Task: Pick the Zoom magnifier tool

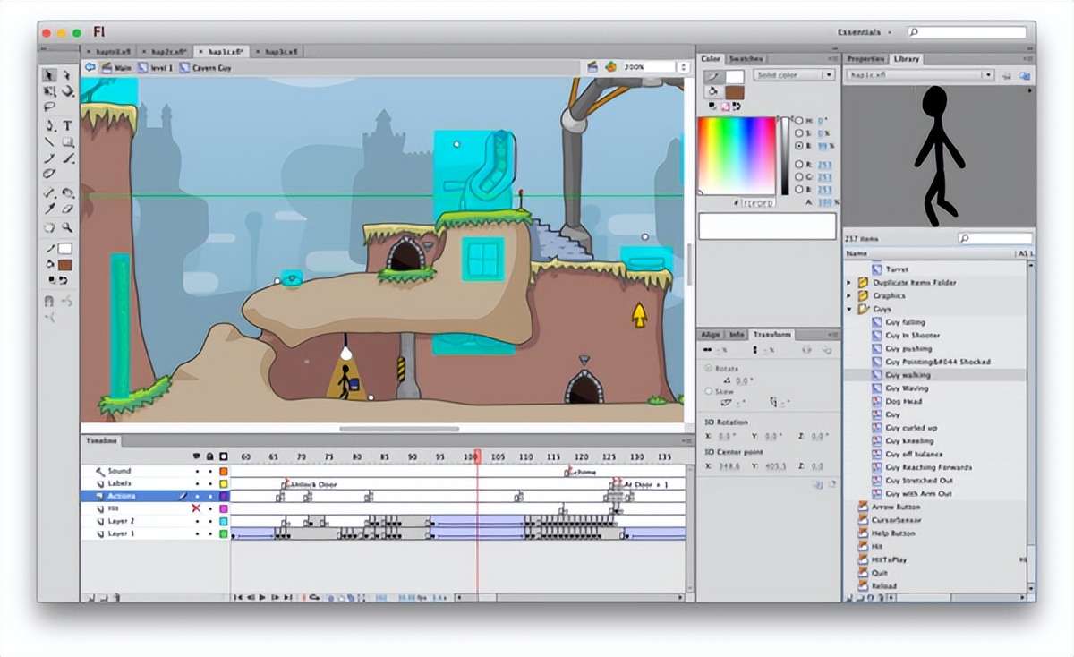Action: [67, 227]
